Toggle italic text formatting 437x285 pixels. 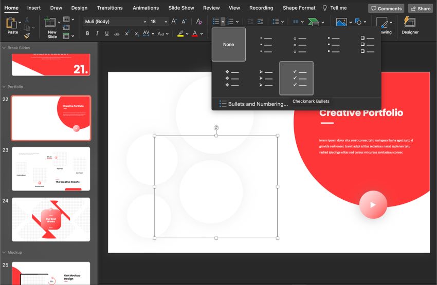(x=97, y=33)
